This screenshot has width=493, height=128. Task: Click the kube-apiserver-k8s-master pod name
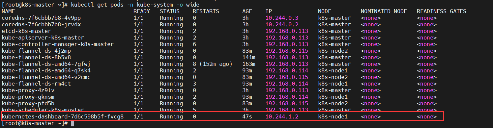click(x=43, y=38)
